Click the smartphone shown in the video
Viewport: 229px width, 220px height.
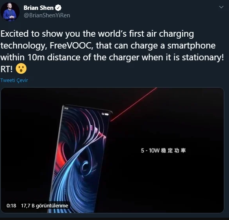pyautogui.click(x=80, y=158)
